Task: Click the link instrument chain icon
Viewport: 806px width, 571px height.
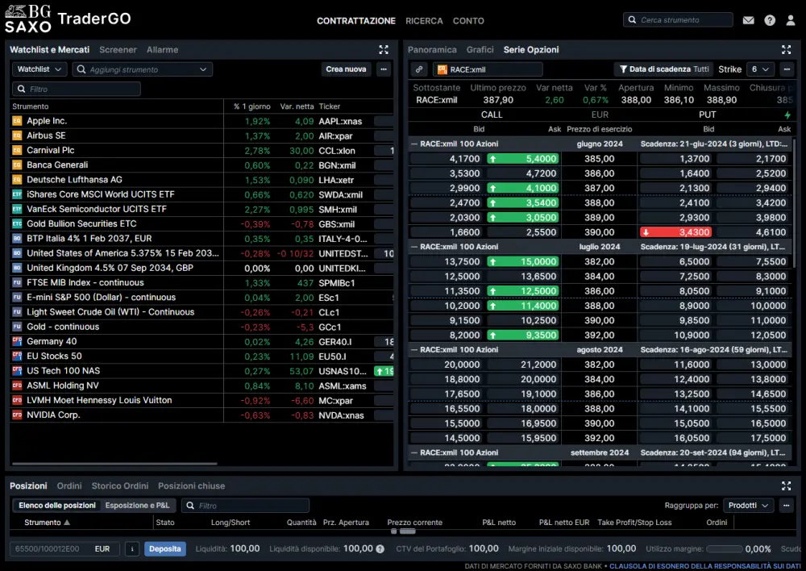Action: click(x=419, y=69)
